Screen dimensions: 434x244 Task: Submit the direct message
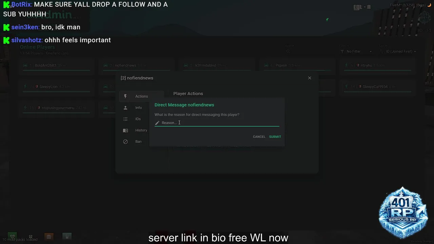click(x=275, y=137)
